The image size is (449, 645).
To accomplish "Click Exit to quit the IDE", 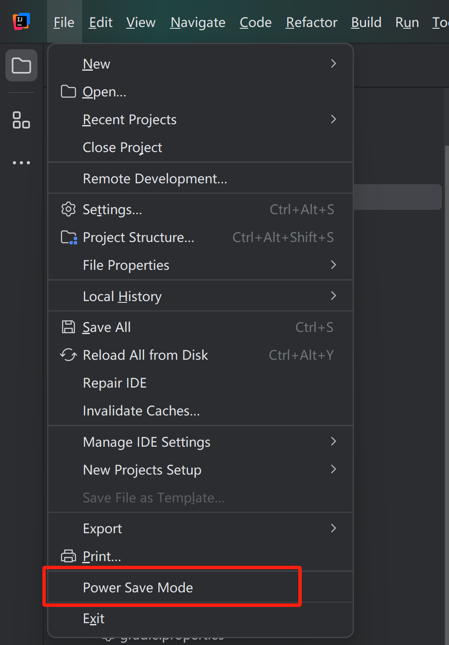I will (x=94, y=618).
